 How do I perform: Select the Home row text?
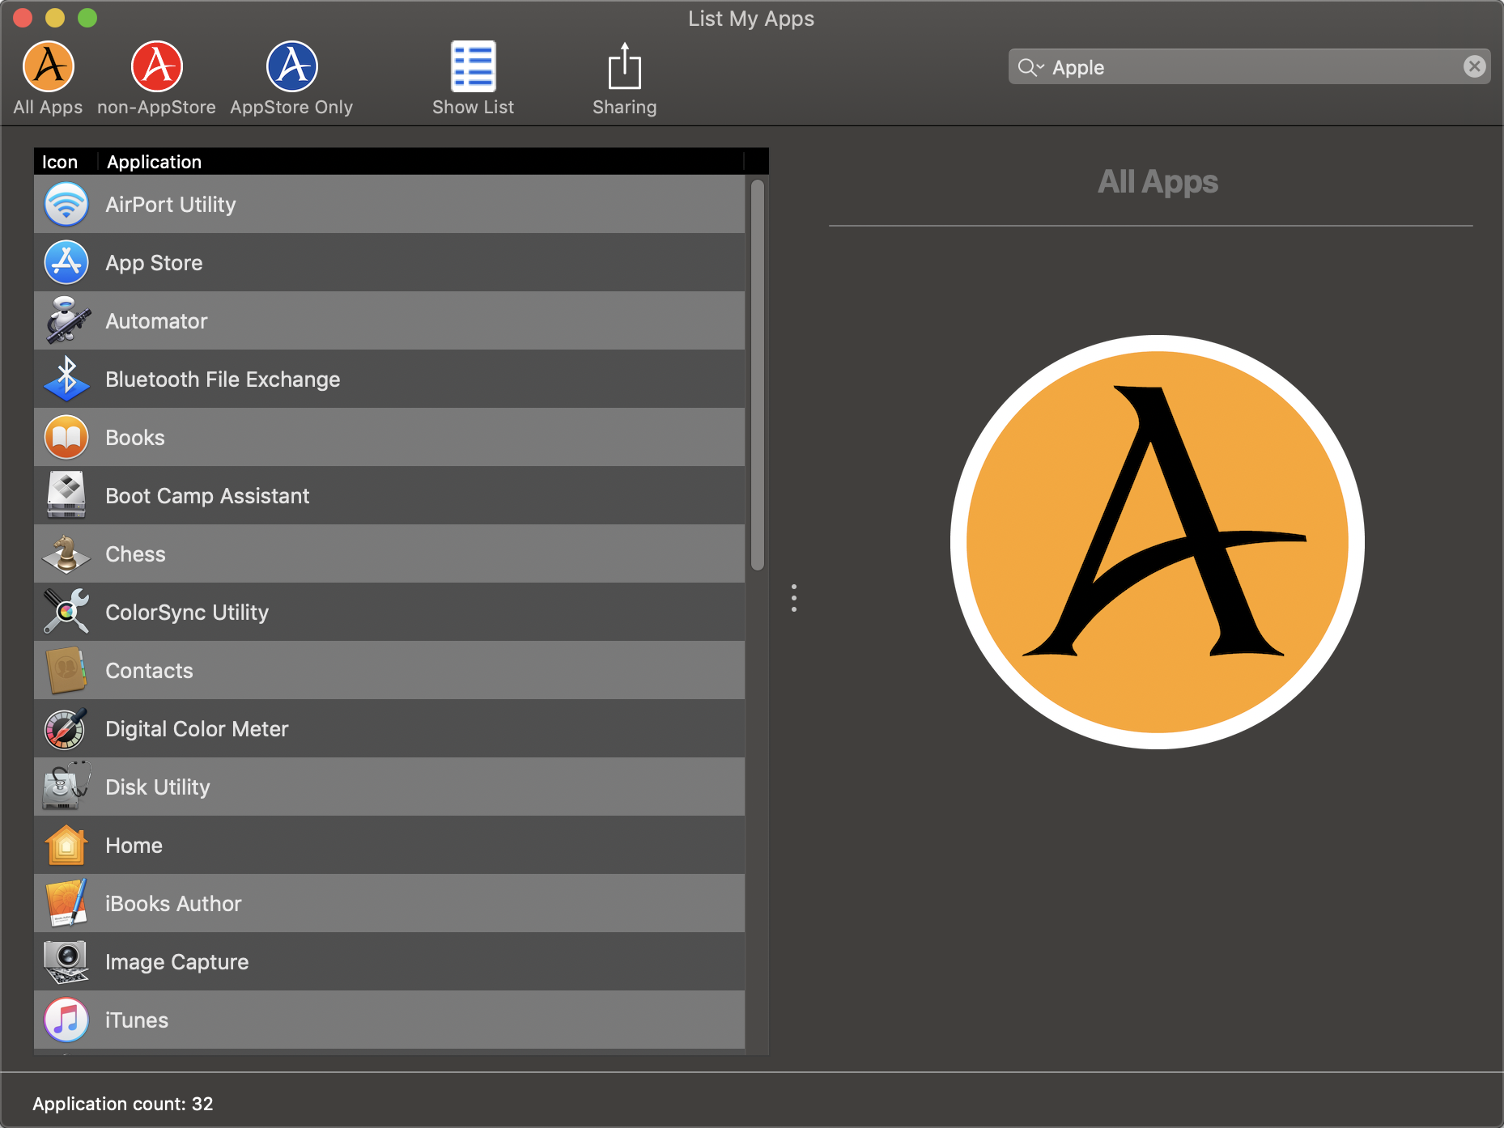point(134,846)
